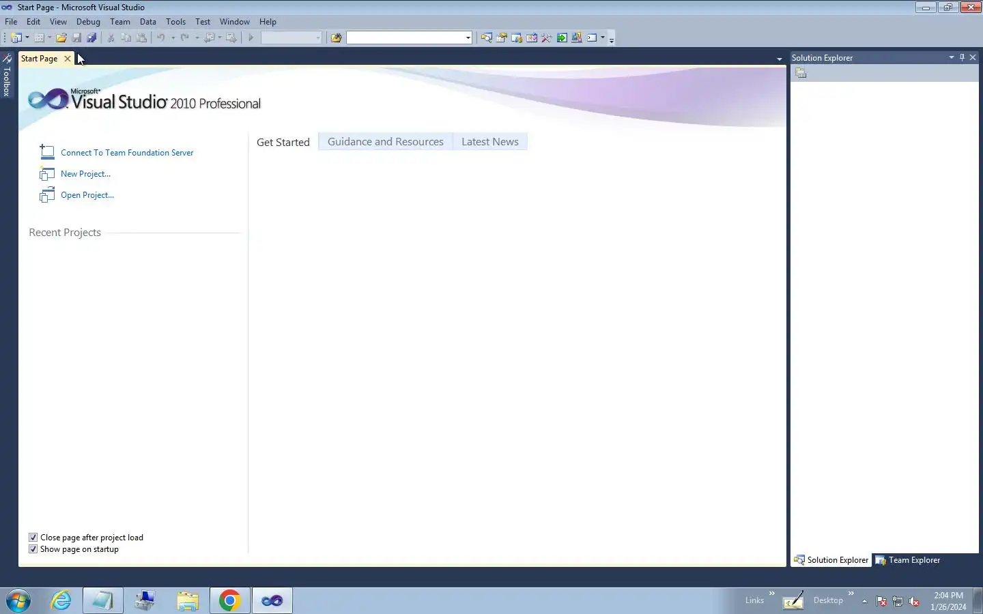Open the Solution Configurations combo box
Image resolution: width=983 pixels, height=614 pixels.
tap(291, 38)
